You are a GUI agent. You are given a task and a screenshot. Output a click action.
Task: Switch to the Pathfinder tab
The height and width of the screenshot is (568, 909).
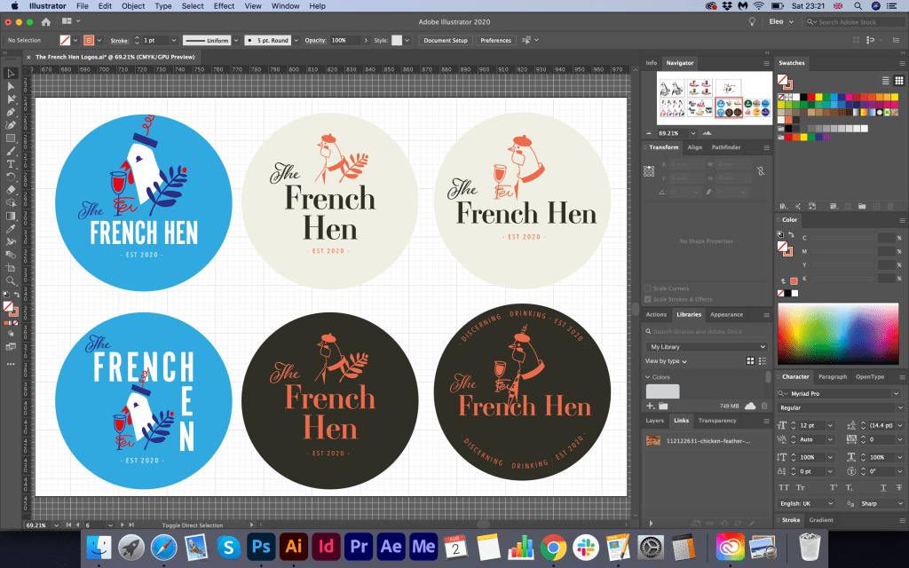tap(725, 147)
